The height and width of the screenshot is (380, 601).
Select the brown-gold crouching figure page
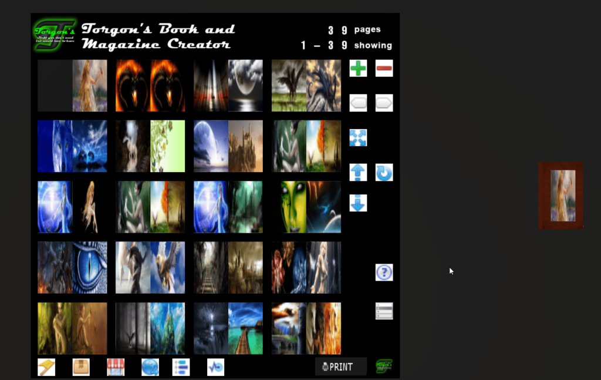tap(90, 328)
